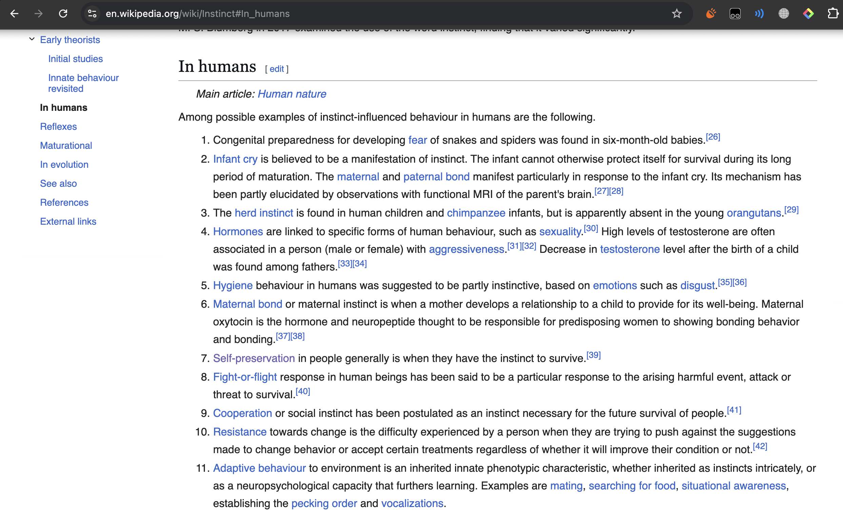Jump to See also section
This screenshot has width=843, height=526.
(58, 183)
